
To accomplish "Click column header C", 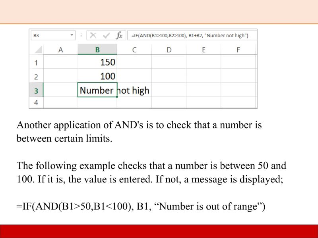I will (134, 49).
